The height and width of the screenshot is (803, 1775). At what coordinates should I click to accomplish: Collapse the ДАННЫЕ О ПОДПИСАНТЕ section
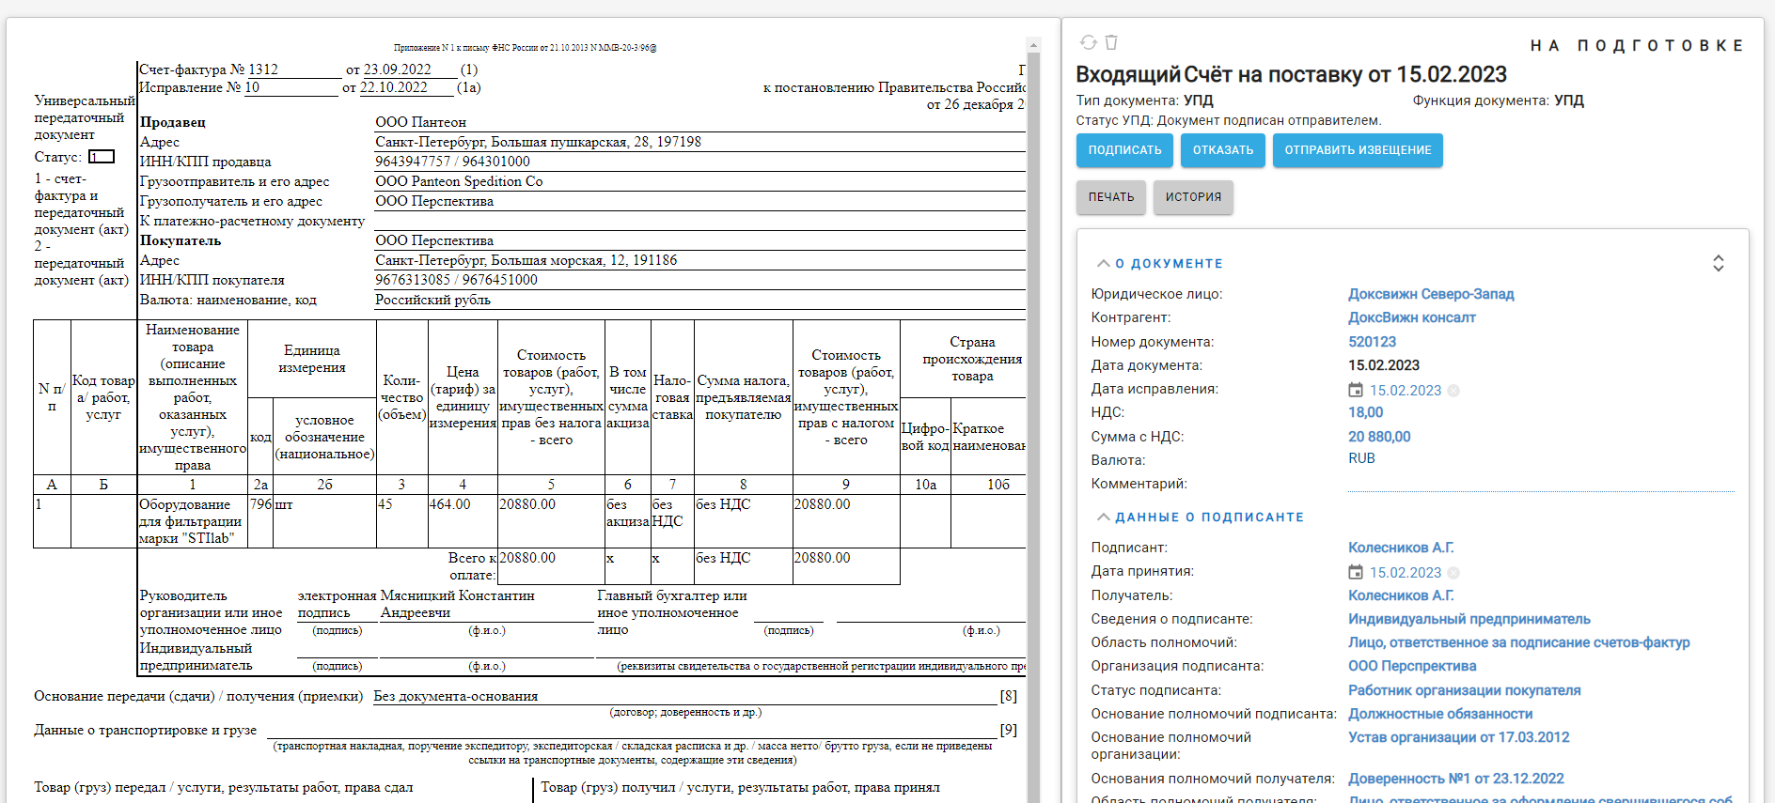tap(1104, 517)
